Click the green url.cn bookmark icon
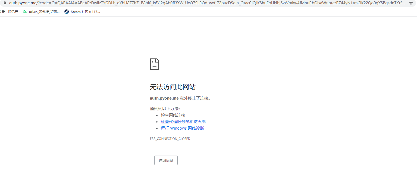This screenshot has height=174, width=417. point(25,12)
